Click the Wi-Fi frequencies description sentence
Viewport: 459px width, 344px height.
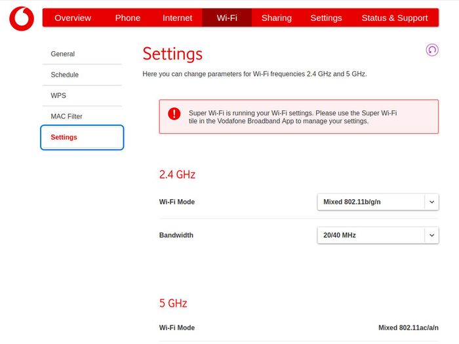(x=254, y=74)
